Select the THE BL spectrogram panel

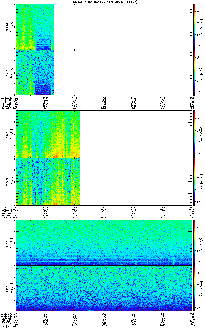coord(104,243)
